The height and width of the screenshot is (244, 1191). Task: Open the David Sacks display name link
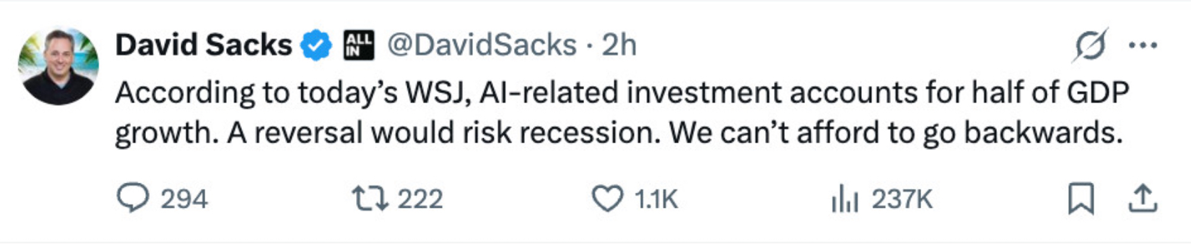(x=203, y=45)
